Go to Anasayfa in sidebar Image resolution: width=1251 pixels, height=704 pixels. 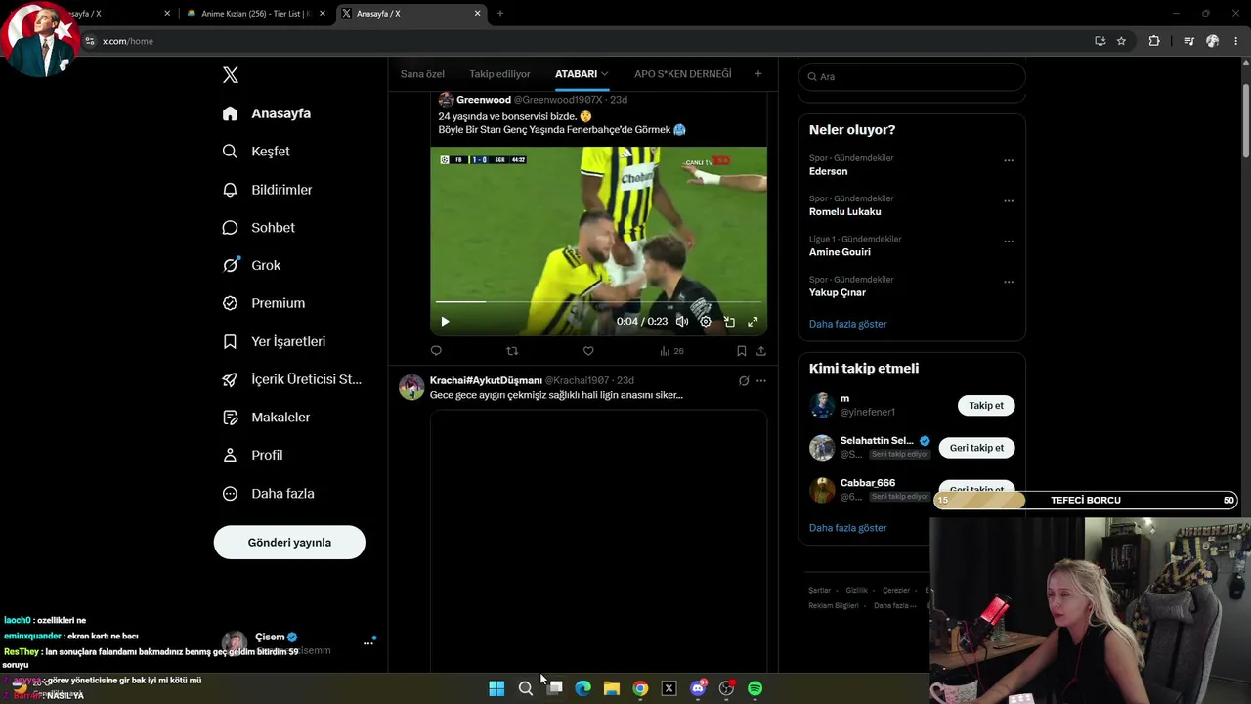pos(267,113)
